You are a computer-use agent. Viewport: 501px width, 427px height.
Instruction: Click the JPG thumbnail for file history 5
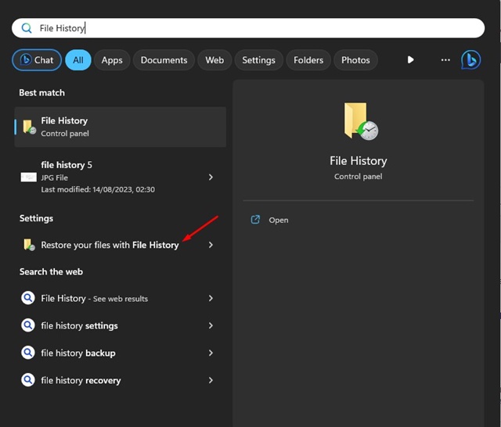(28, 178)
